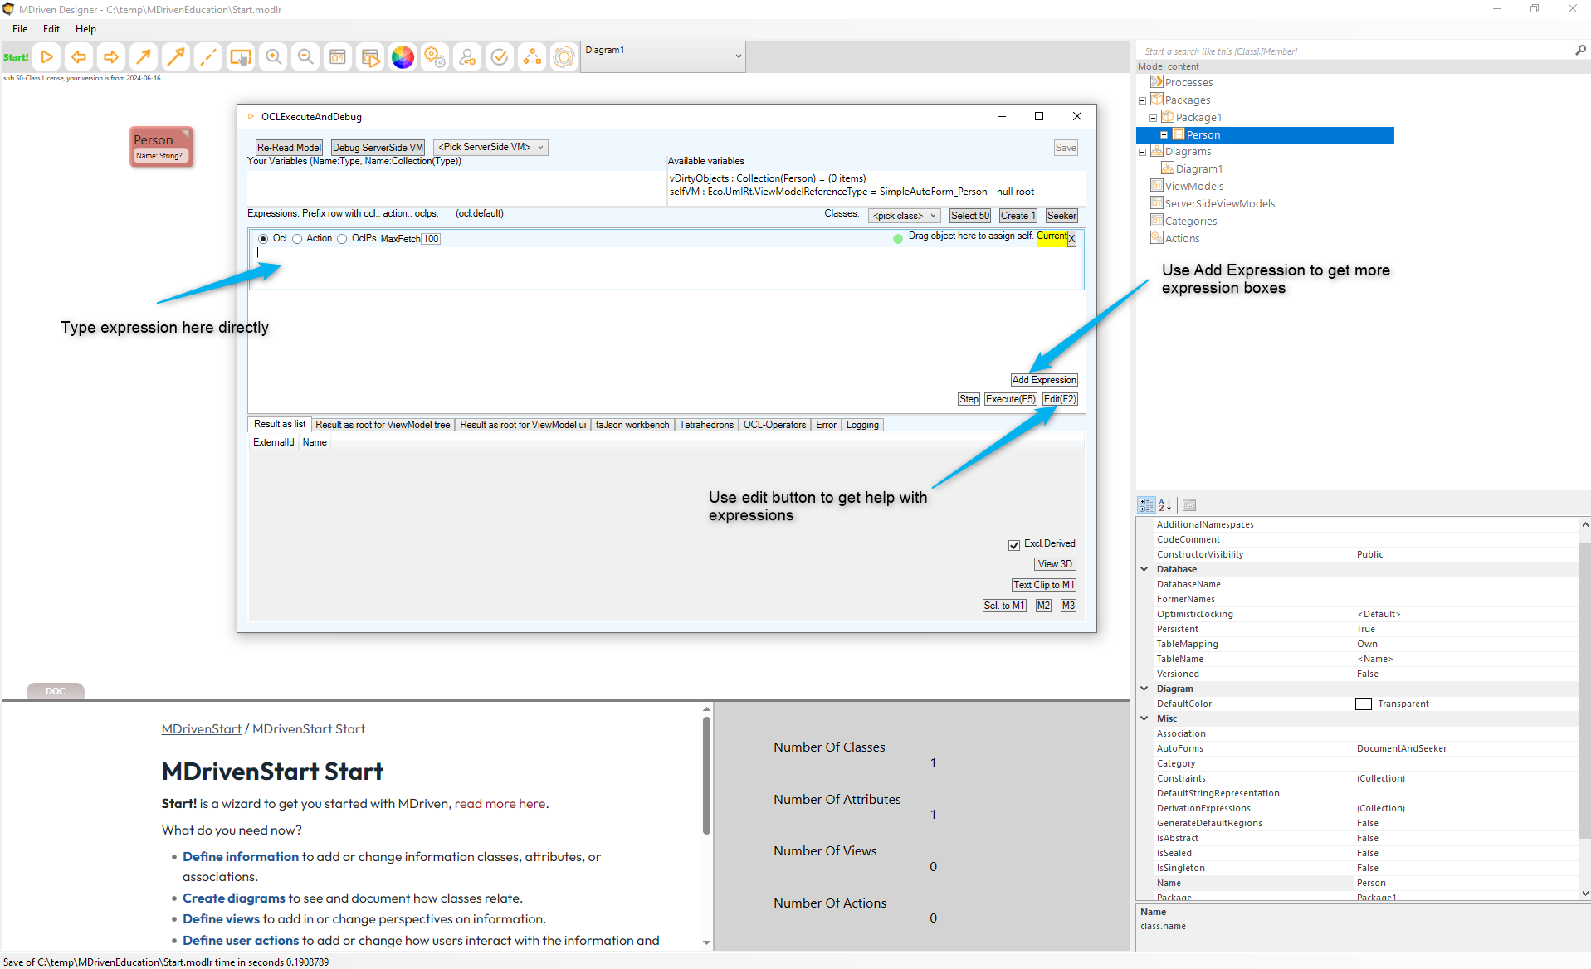Image resolution: width=1591 pixels, height=969 pixels.
Task: Open the Edit menu
Action: [51, 29]
